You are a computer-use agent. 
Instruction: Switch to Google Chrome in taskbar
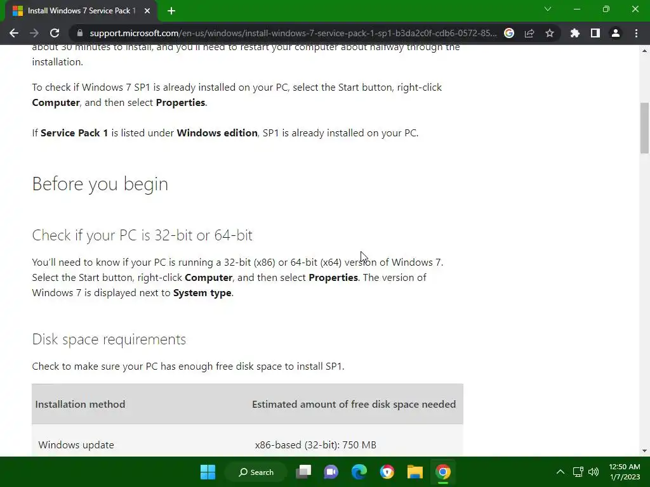pos(442,472)
